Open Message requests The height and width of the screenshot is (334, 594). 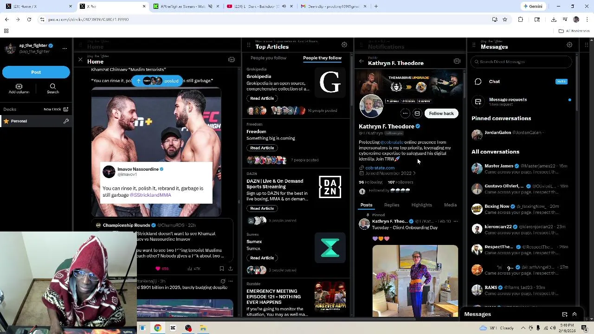[x=522, y=102]
